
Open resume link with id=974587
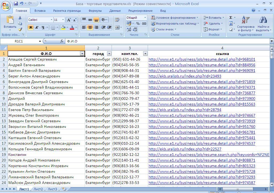click(202, 183)
